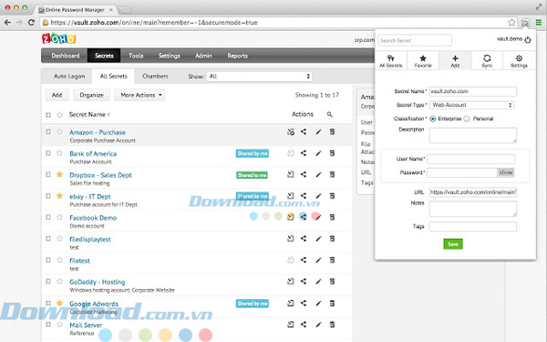The height and width of the screenshot is (342, 547).
Task: Click the show password button
Action: point(506,172)
